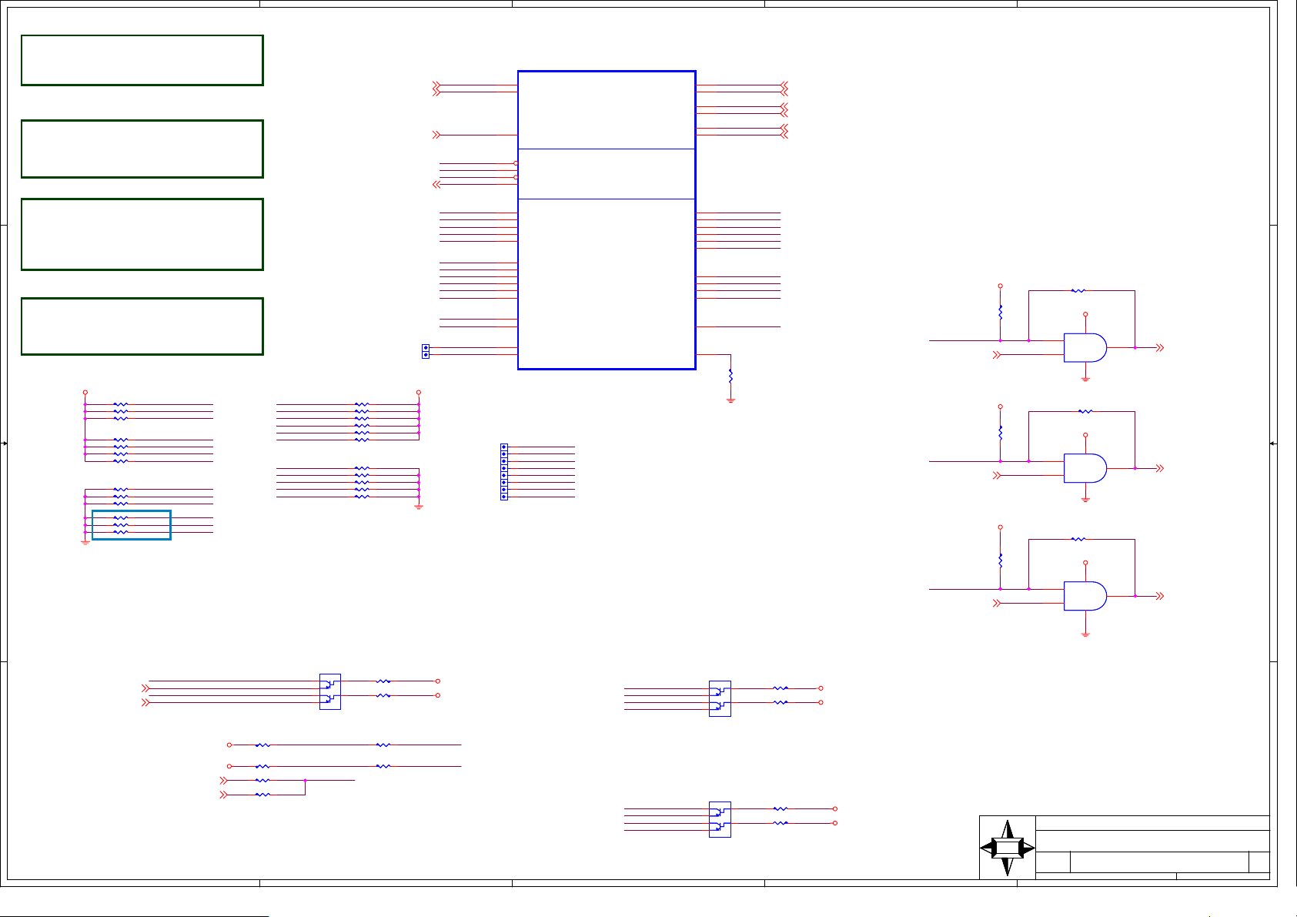
Task: Click the ground symbol under the topmost AND gate
Action: coord(1085,379)
